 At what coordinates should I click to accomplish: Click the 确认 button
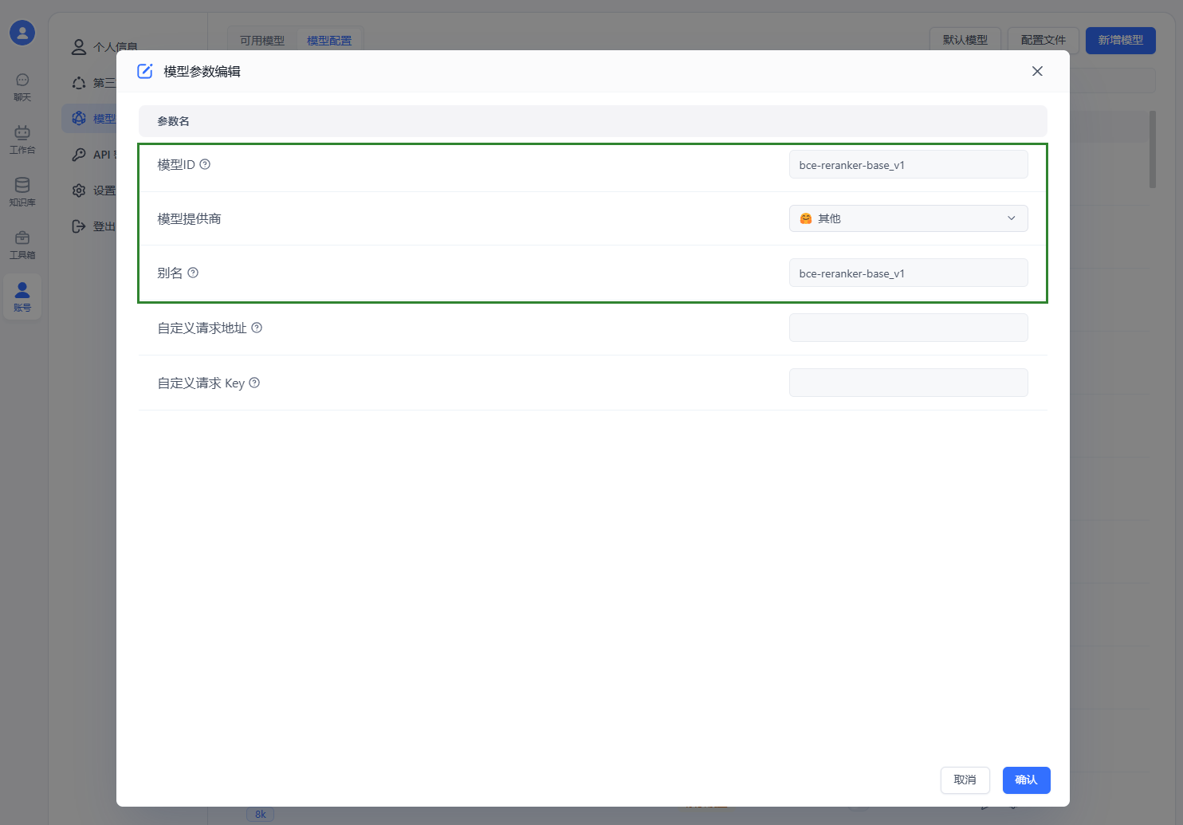[1027, 780]
